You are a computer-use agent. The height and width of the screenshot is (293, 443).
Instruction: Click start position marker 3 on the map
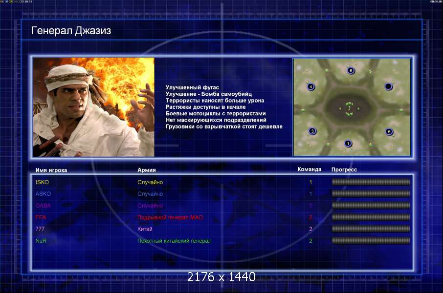tap(312, 131)
